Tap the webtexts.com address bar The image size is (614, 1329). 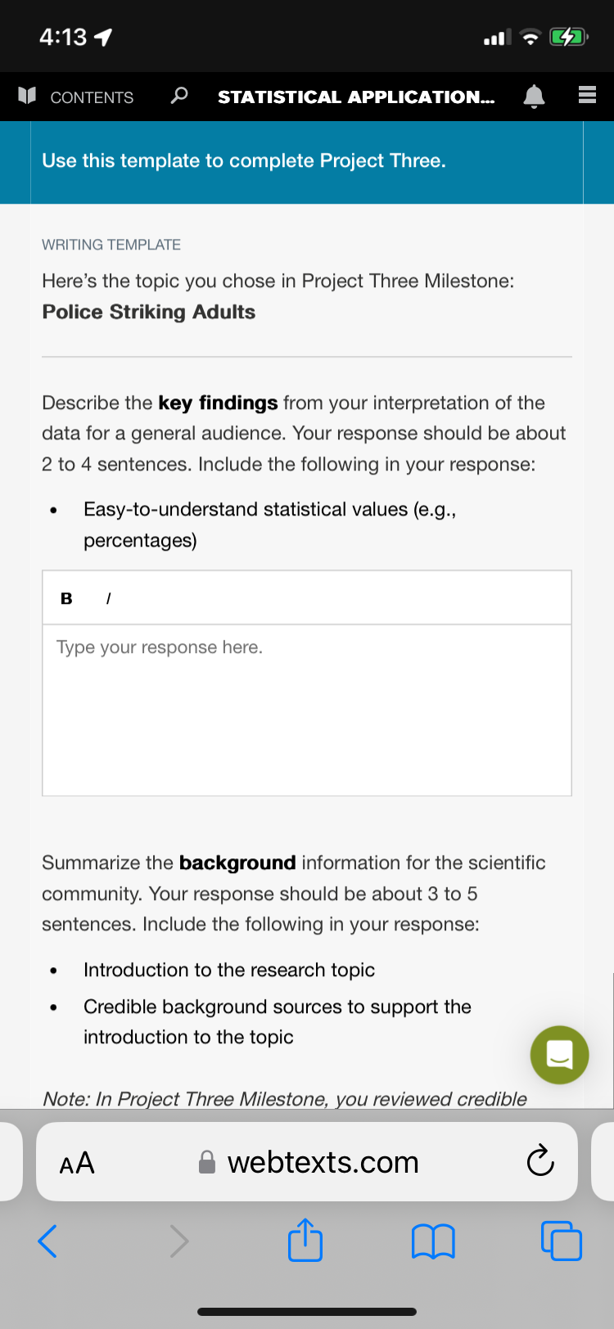coord(307,1162)
